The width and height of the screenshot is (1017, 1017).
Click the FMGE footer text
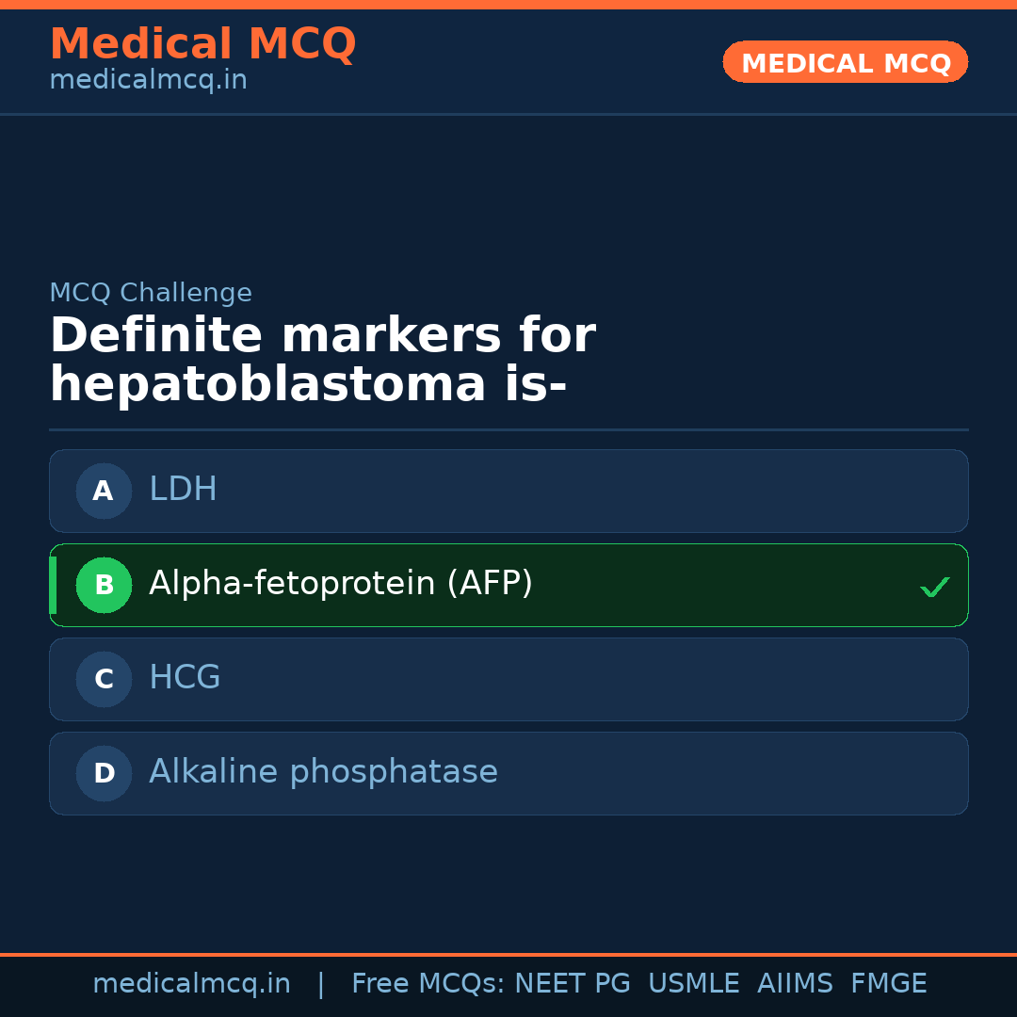(888, 984)
